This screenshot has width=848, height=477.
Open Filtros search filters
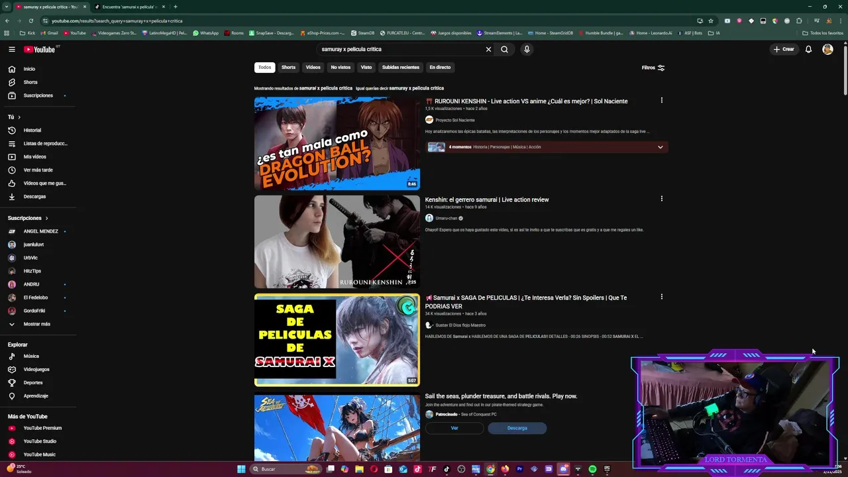(x=653, y=68)
